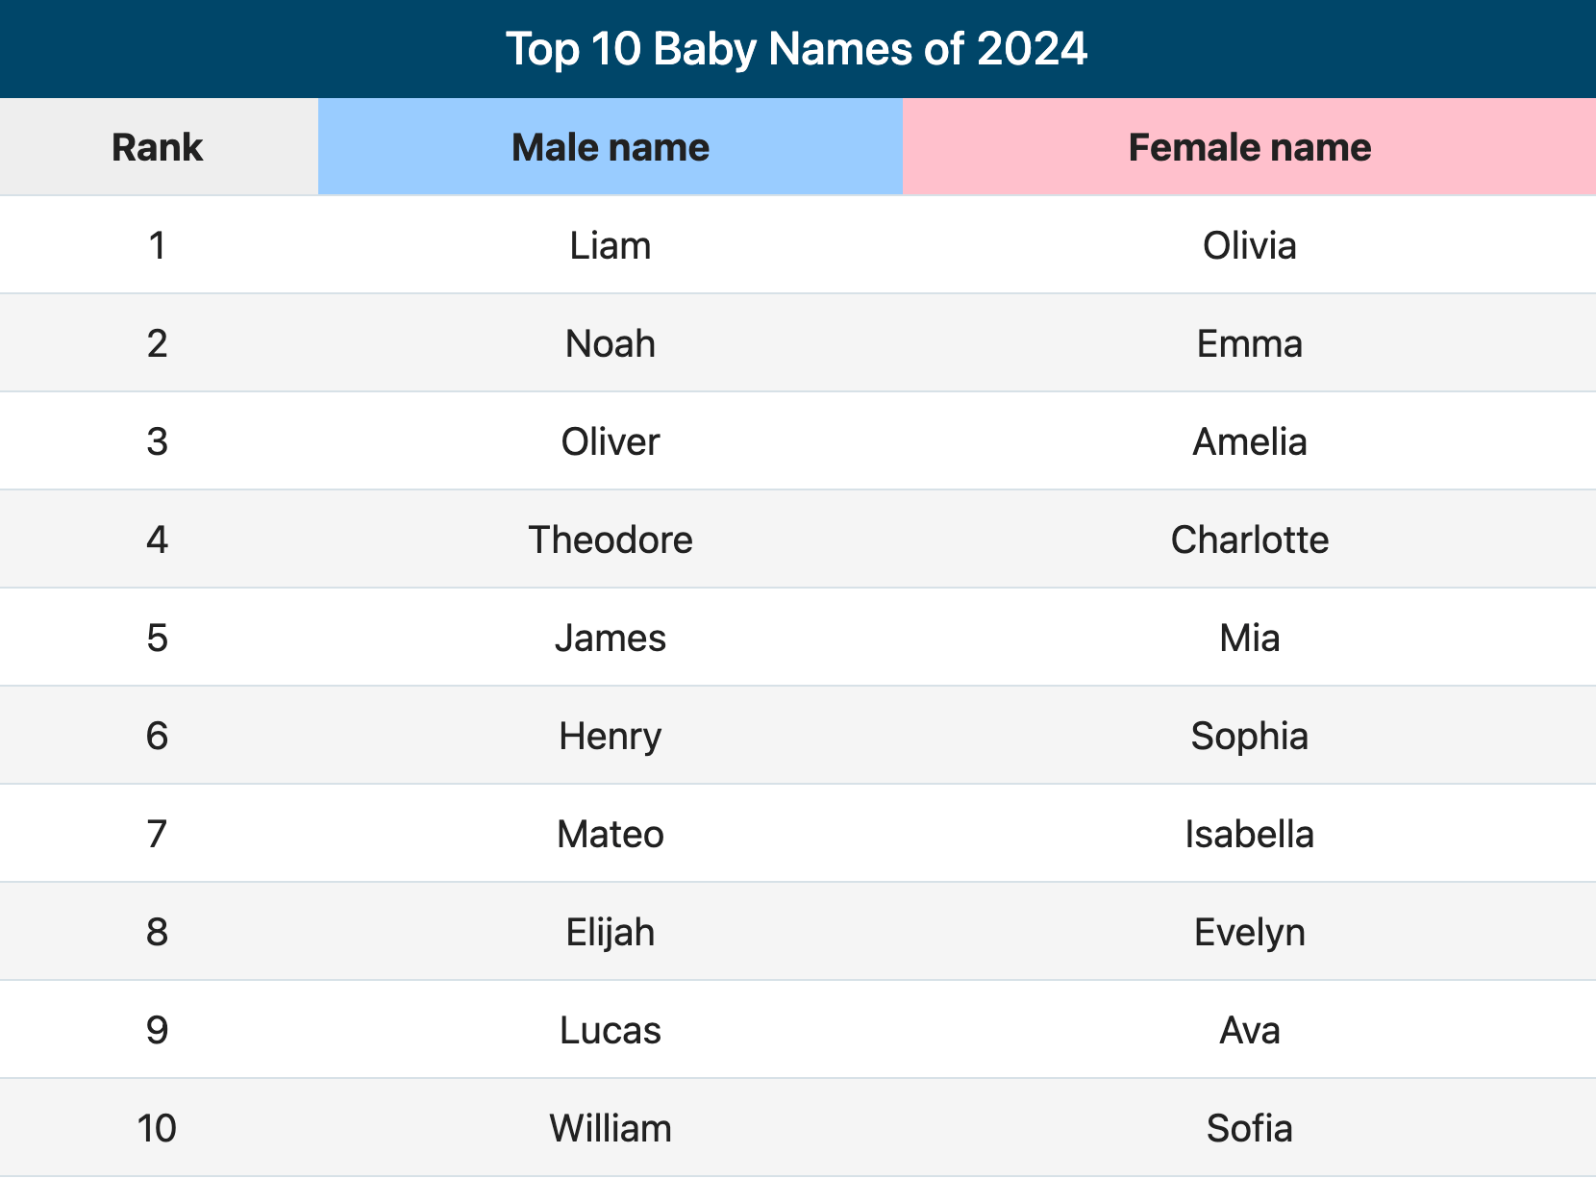The image size is (1596, 1179).
Task: Select the male name Liam
Action: 611,245
